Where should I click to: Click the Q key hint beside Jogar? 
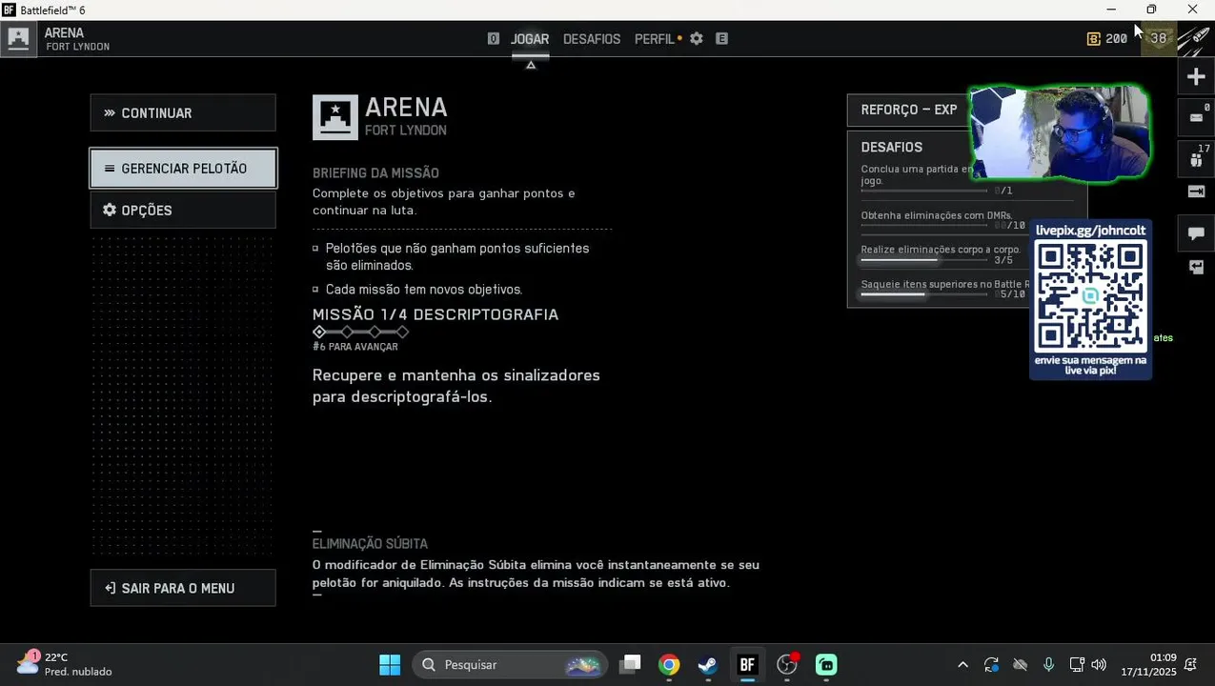[x=493, y=39]
